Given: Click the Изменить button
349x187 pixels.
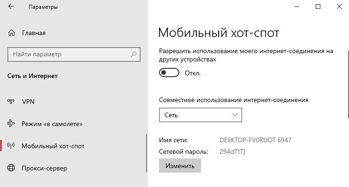Looking at the screenshot, I should [180, 166].
